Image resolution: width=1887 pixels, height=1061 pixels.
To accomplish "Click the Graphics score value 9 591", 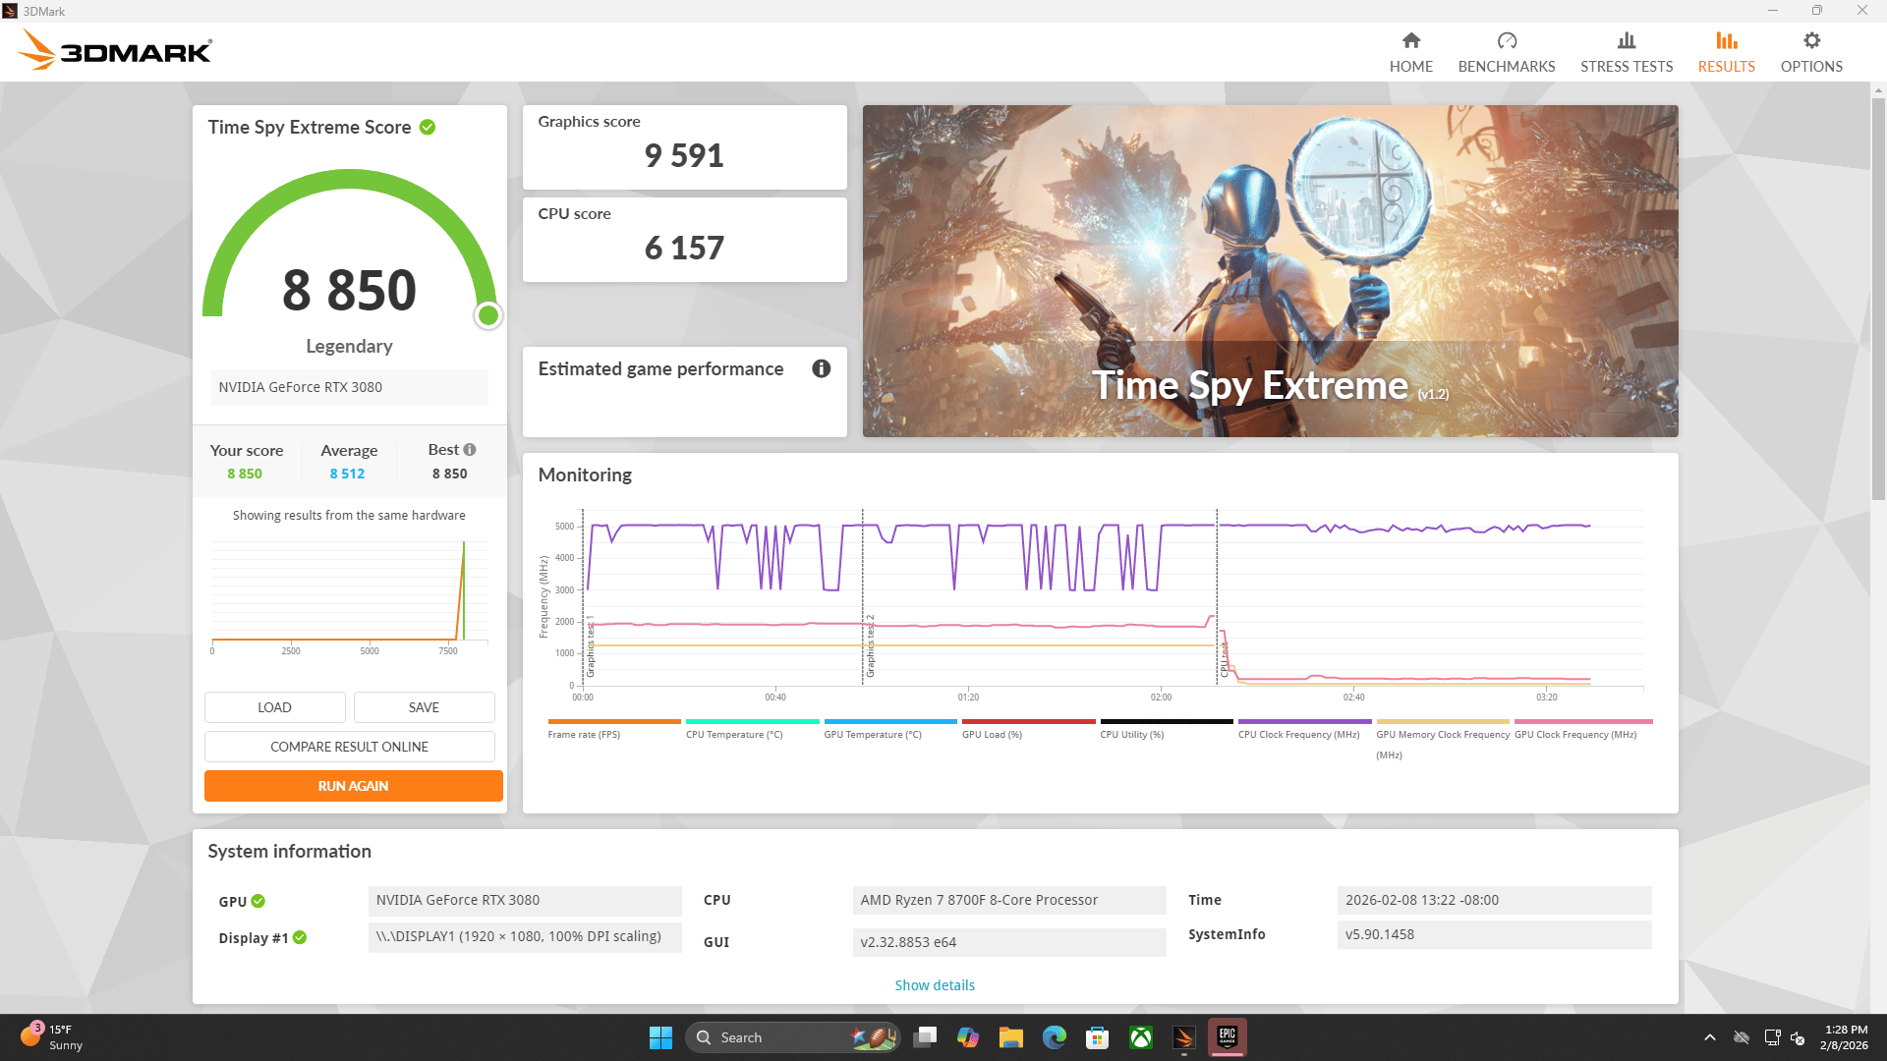I will coord(684,155).
